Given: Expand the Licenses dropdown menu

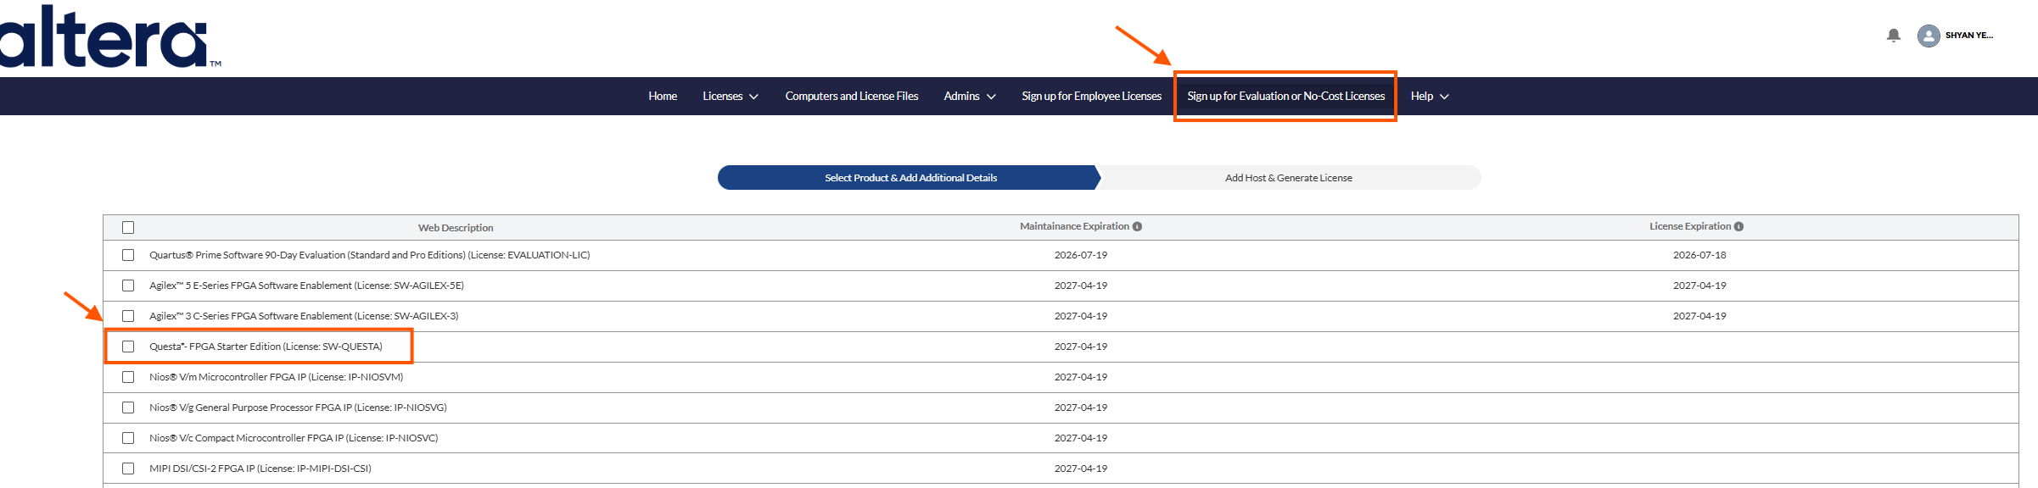Looking at the screenshot, I should [730, 97].
